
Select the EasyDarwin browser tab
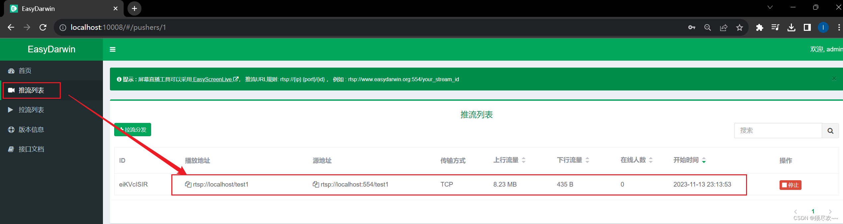(63, 9)
